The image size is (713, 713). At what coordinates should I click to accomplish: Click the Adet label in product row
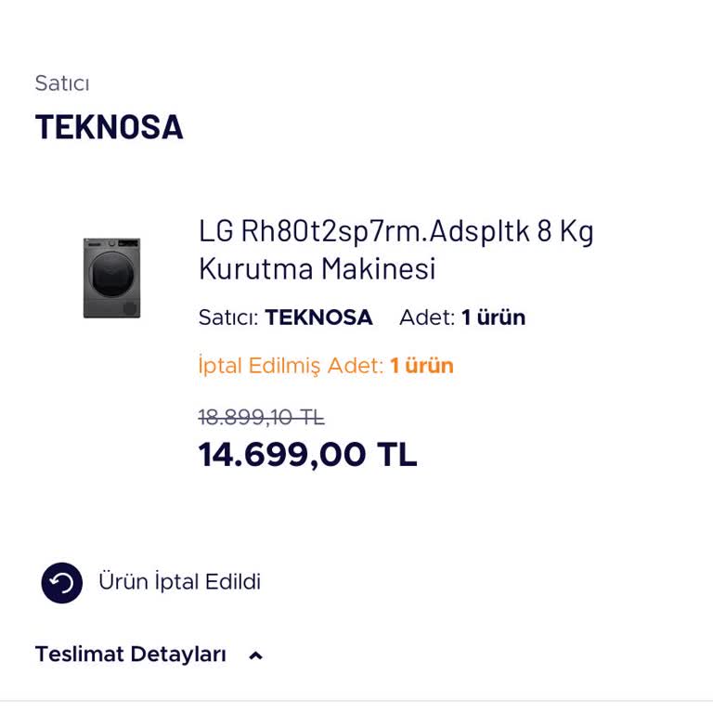[x=426, y=318]
